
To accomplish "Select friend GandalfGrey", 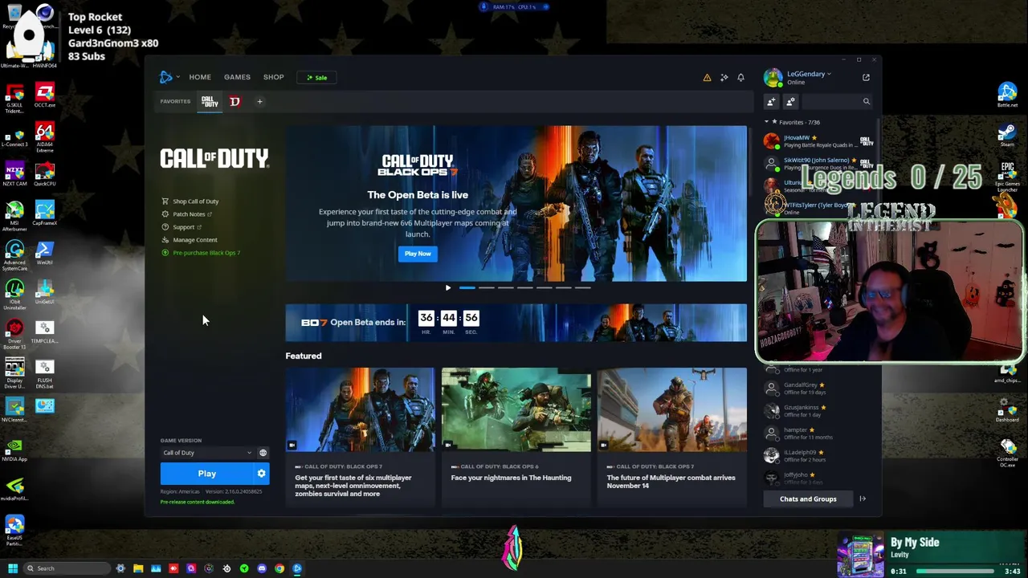I will [x=819, y=389].
